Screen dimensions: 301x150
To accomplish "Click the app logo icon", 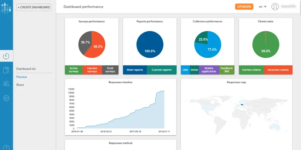I will [6, 8].
